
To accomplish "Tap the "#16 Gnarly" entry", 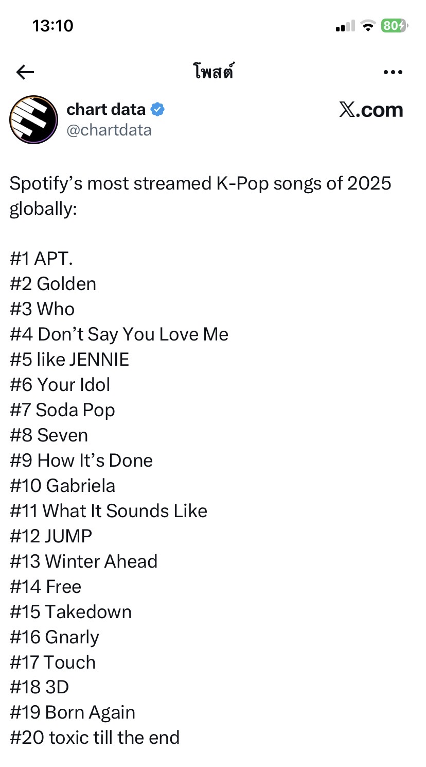I will pyautogui.click(x=55, y=637).
